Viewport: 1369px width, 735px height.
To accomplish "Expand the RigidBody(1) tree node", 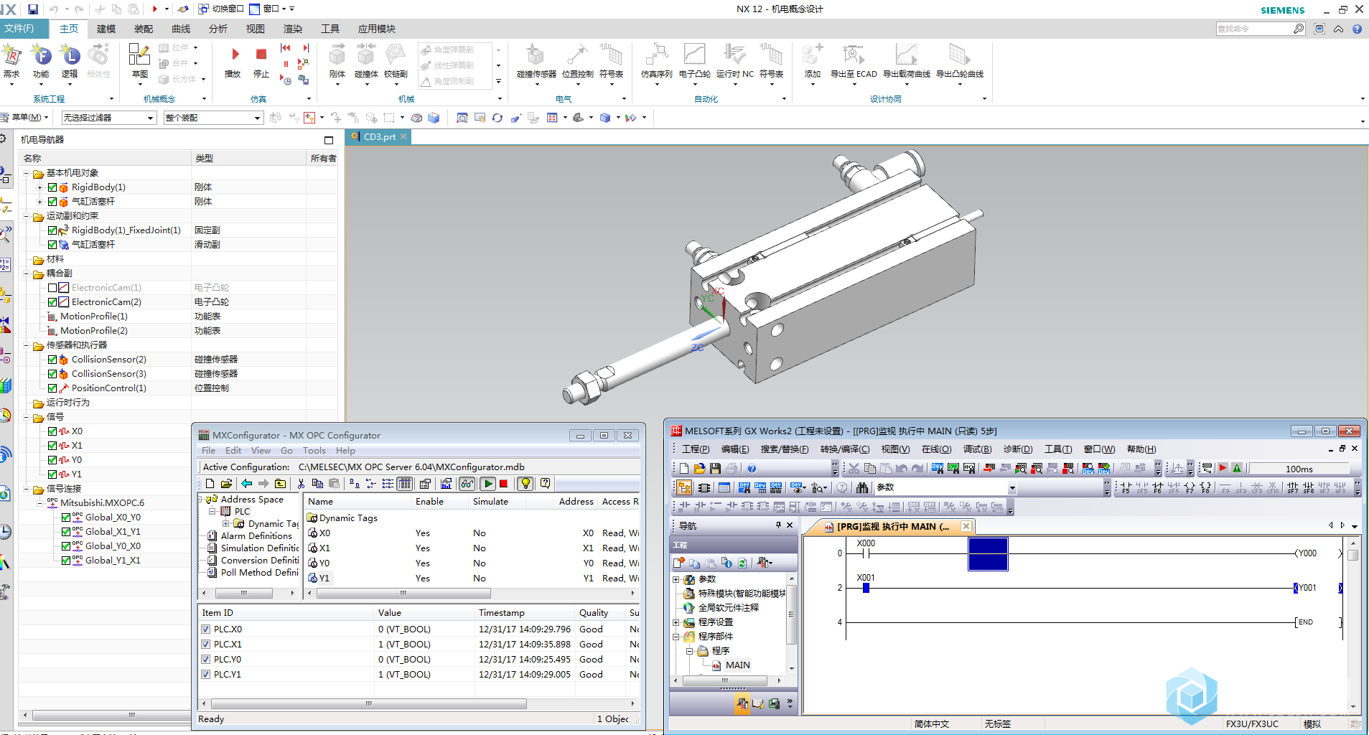I will (x=40, y=187).
